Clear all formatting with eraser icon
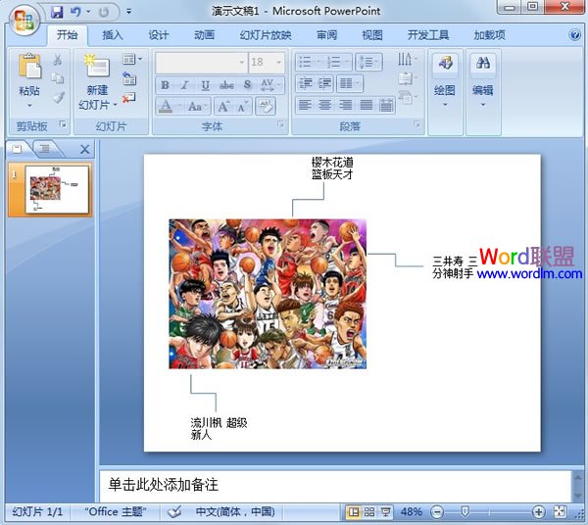The image size is (588, 525). click(266, 107)
